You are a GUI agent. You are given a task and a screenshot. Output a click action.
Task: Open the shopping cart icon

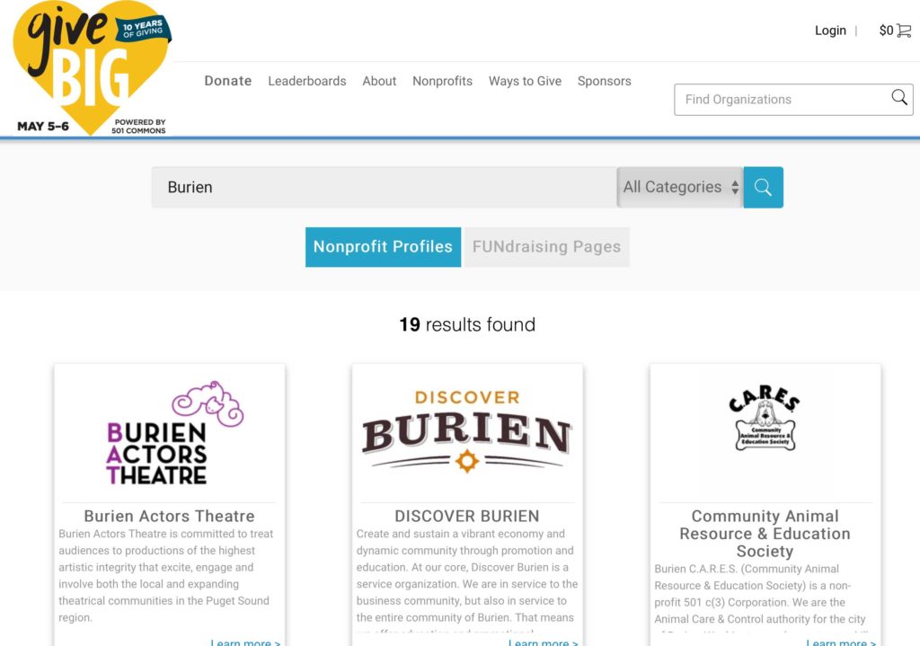pyautogui.click(x=904, y=31)
